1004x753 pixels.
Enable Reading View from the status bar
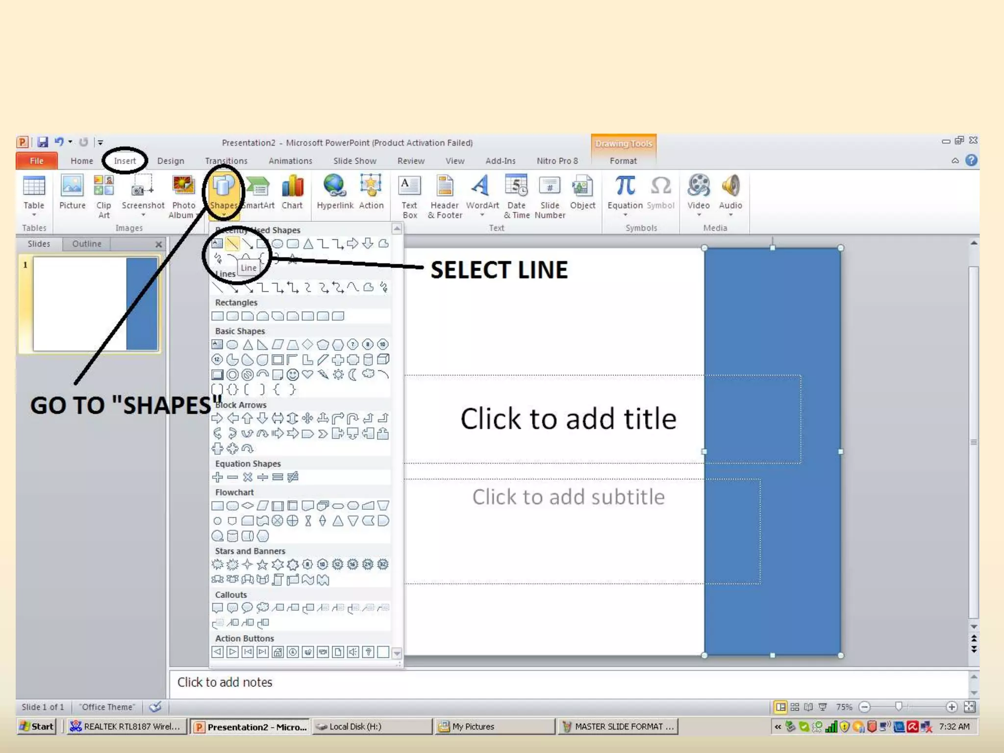pos(809,707)
